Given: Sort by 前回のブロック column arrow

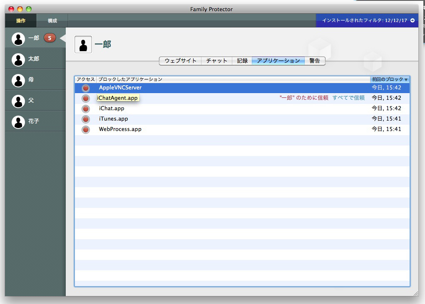Looking at the screenshot, I should (406, 79).
